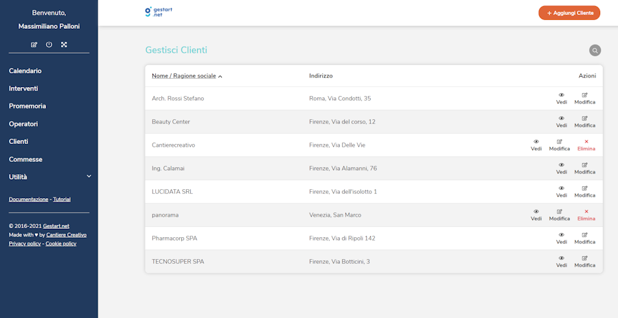View client TECNOSUPER SPA
The height and width of the screenshot is (318, 618).
561,262
